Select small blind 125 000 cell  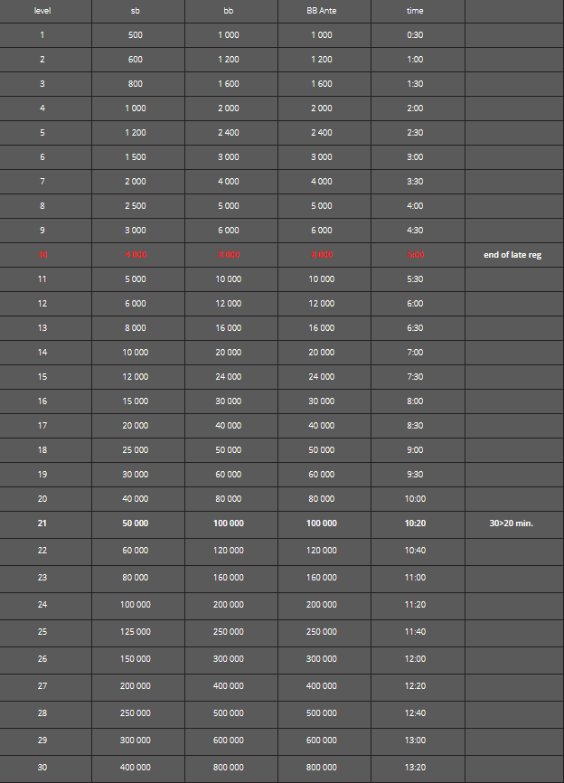pos(136,632)
